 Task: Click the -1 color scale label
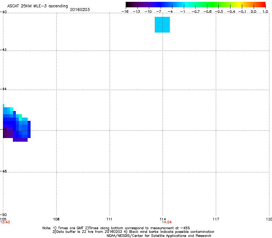coord(183,12)
